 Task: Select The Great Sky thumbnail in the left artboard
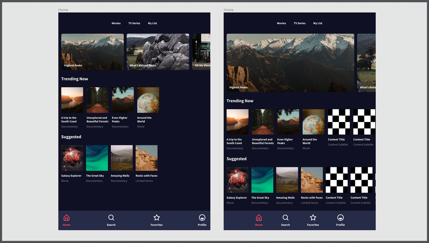point(97,158)
